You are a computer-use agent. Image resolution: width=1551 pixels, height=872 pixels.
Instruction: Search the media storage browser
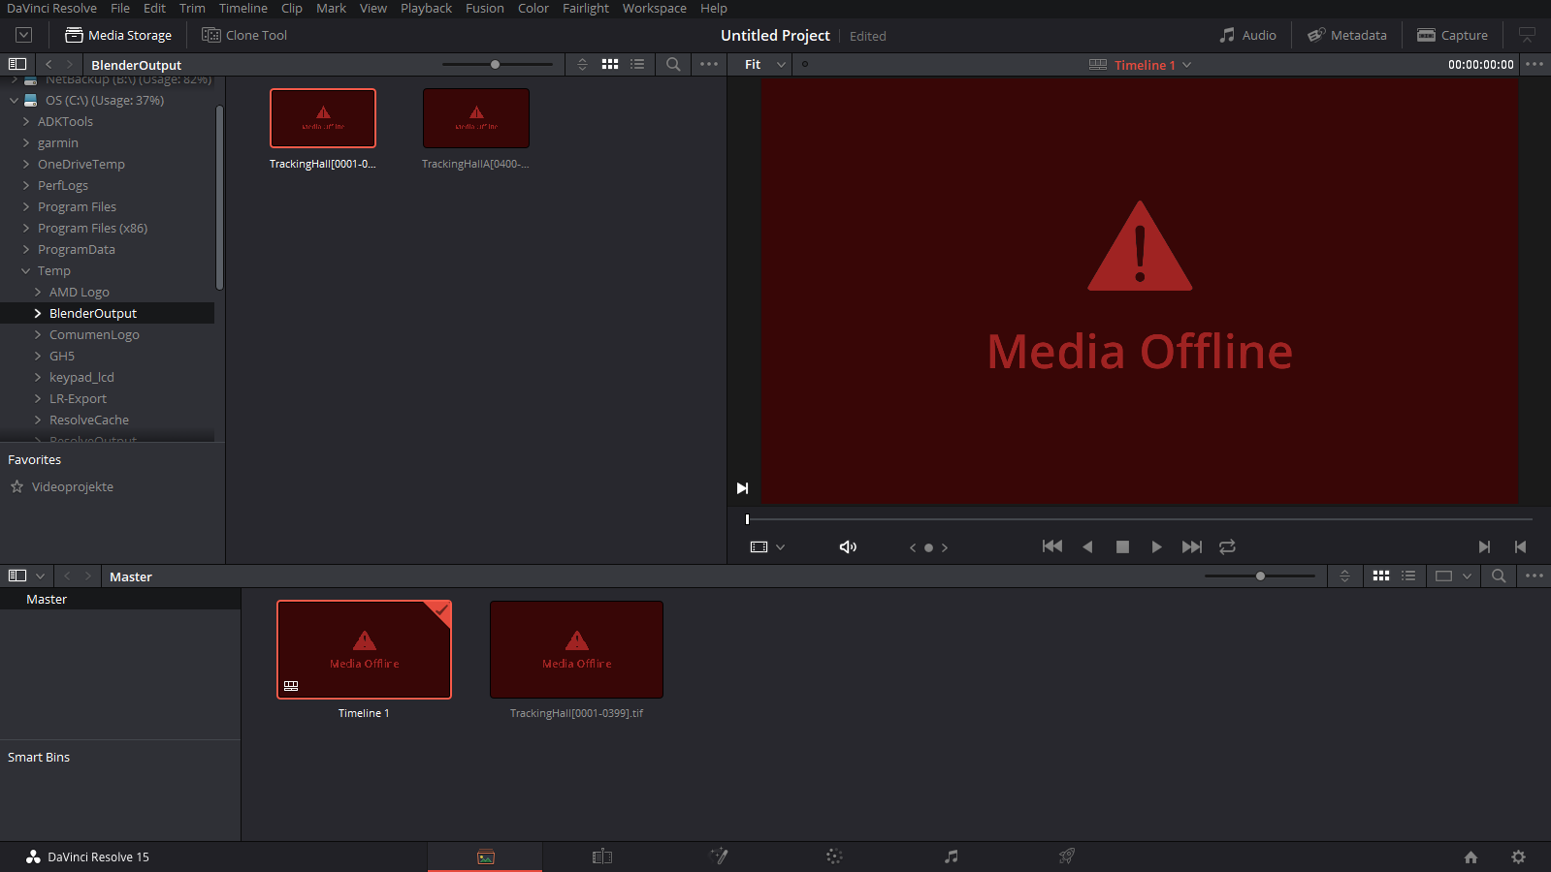[673, 65]
